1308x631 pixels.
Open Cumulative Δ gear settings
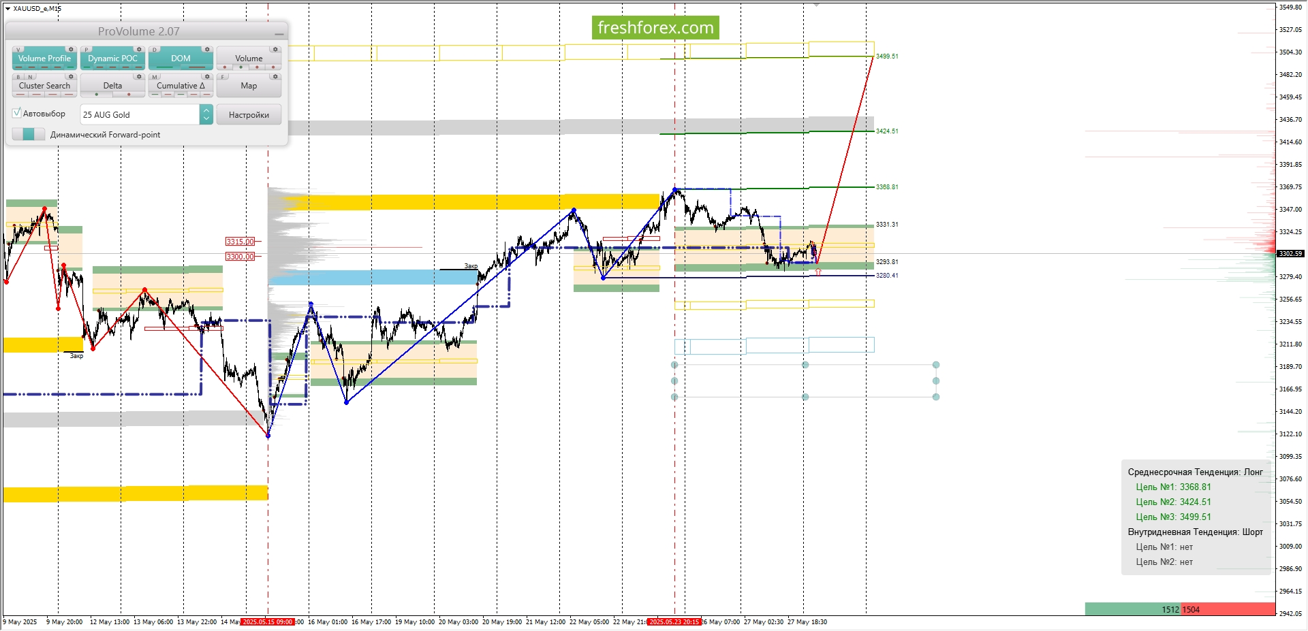point(207,76)
